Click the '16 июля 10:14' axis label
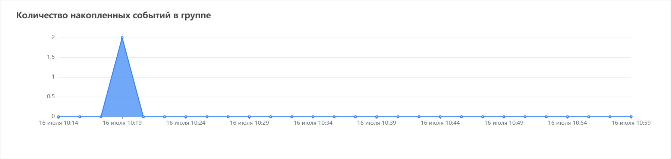The height and width of the screenshot is (159, 671). click(x=59, y=123)
